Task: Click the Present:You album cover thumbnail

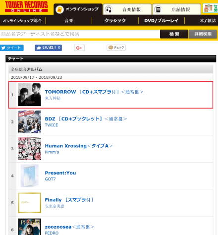Action: click(x=30, y=176)
